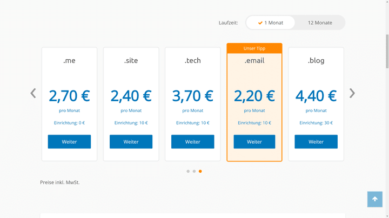The width and height of the screenshot is (389, 218).
Task: Click the 3,70 € price
Action: 192,96
